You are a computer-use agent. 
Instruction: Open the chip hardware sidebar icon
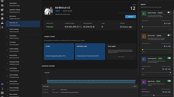coord(2,19)
